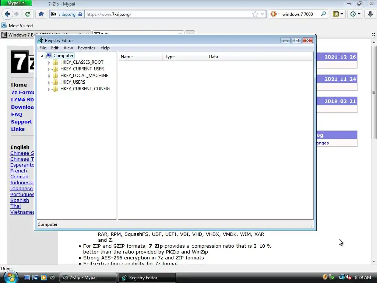This screenshot has height=283, width=377.
Task: Click the Data column header
Action: click(x=260, y=57)
